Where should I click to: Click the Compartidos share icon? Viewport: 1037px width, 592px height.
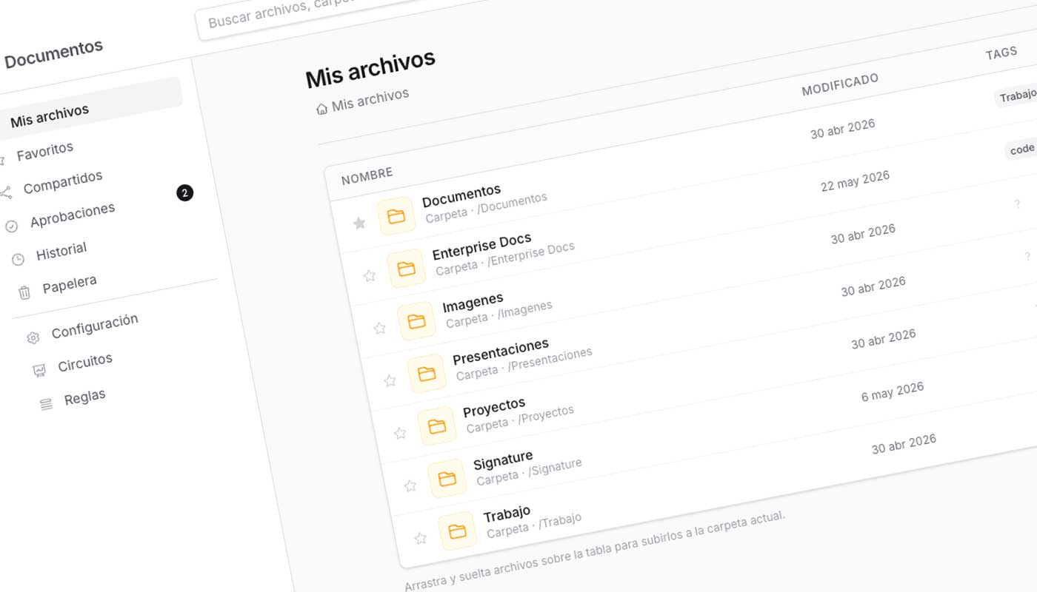pos(5,192)
